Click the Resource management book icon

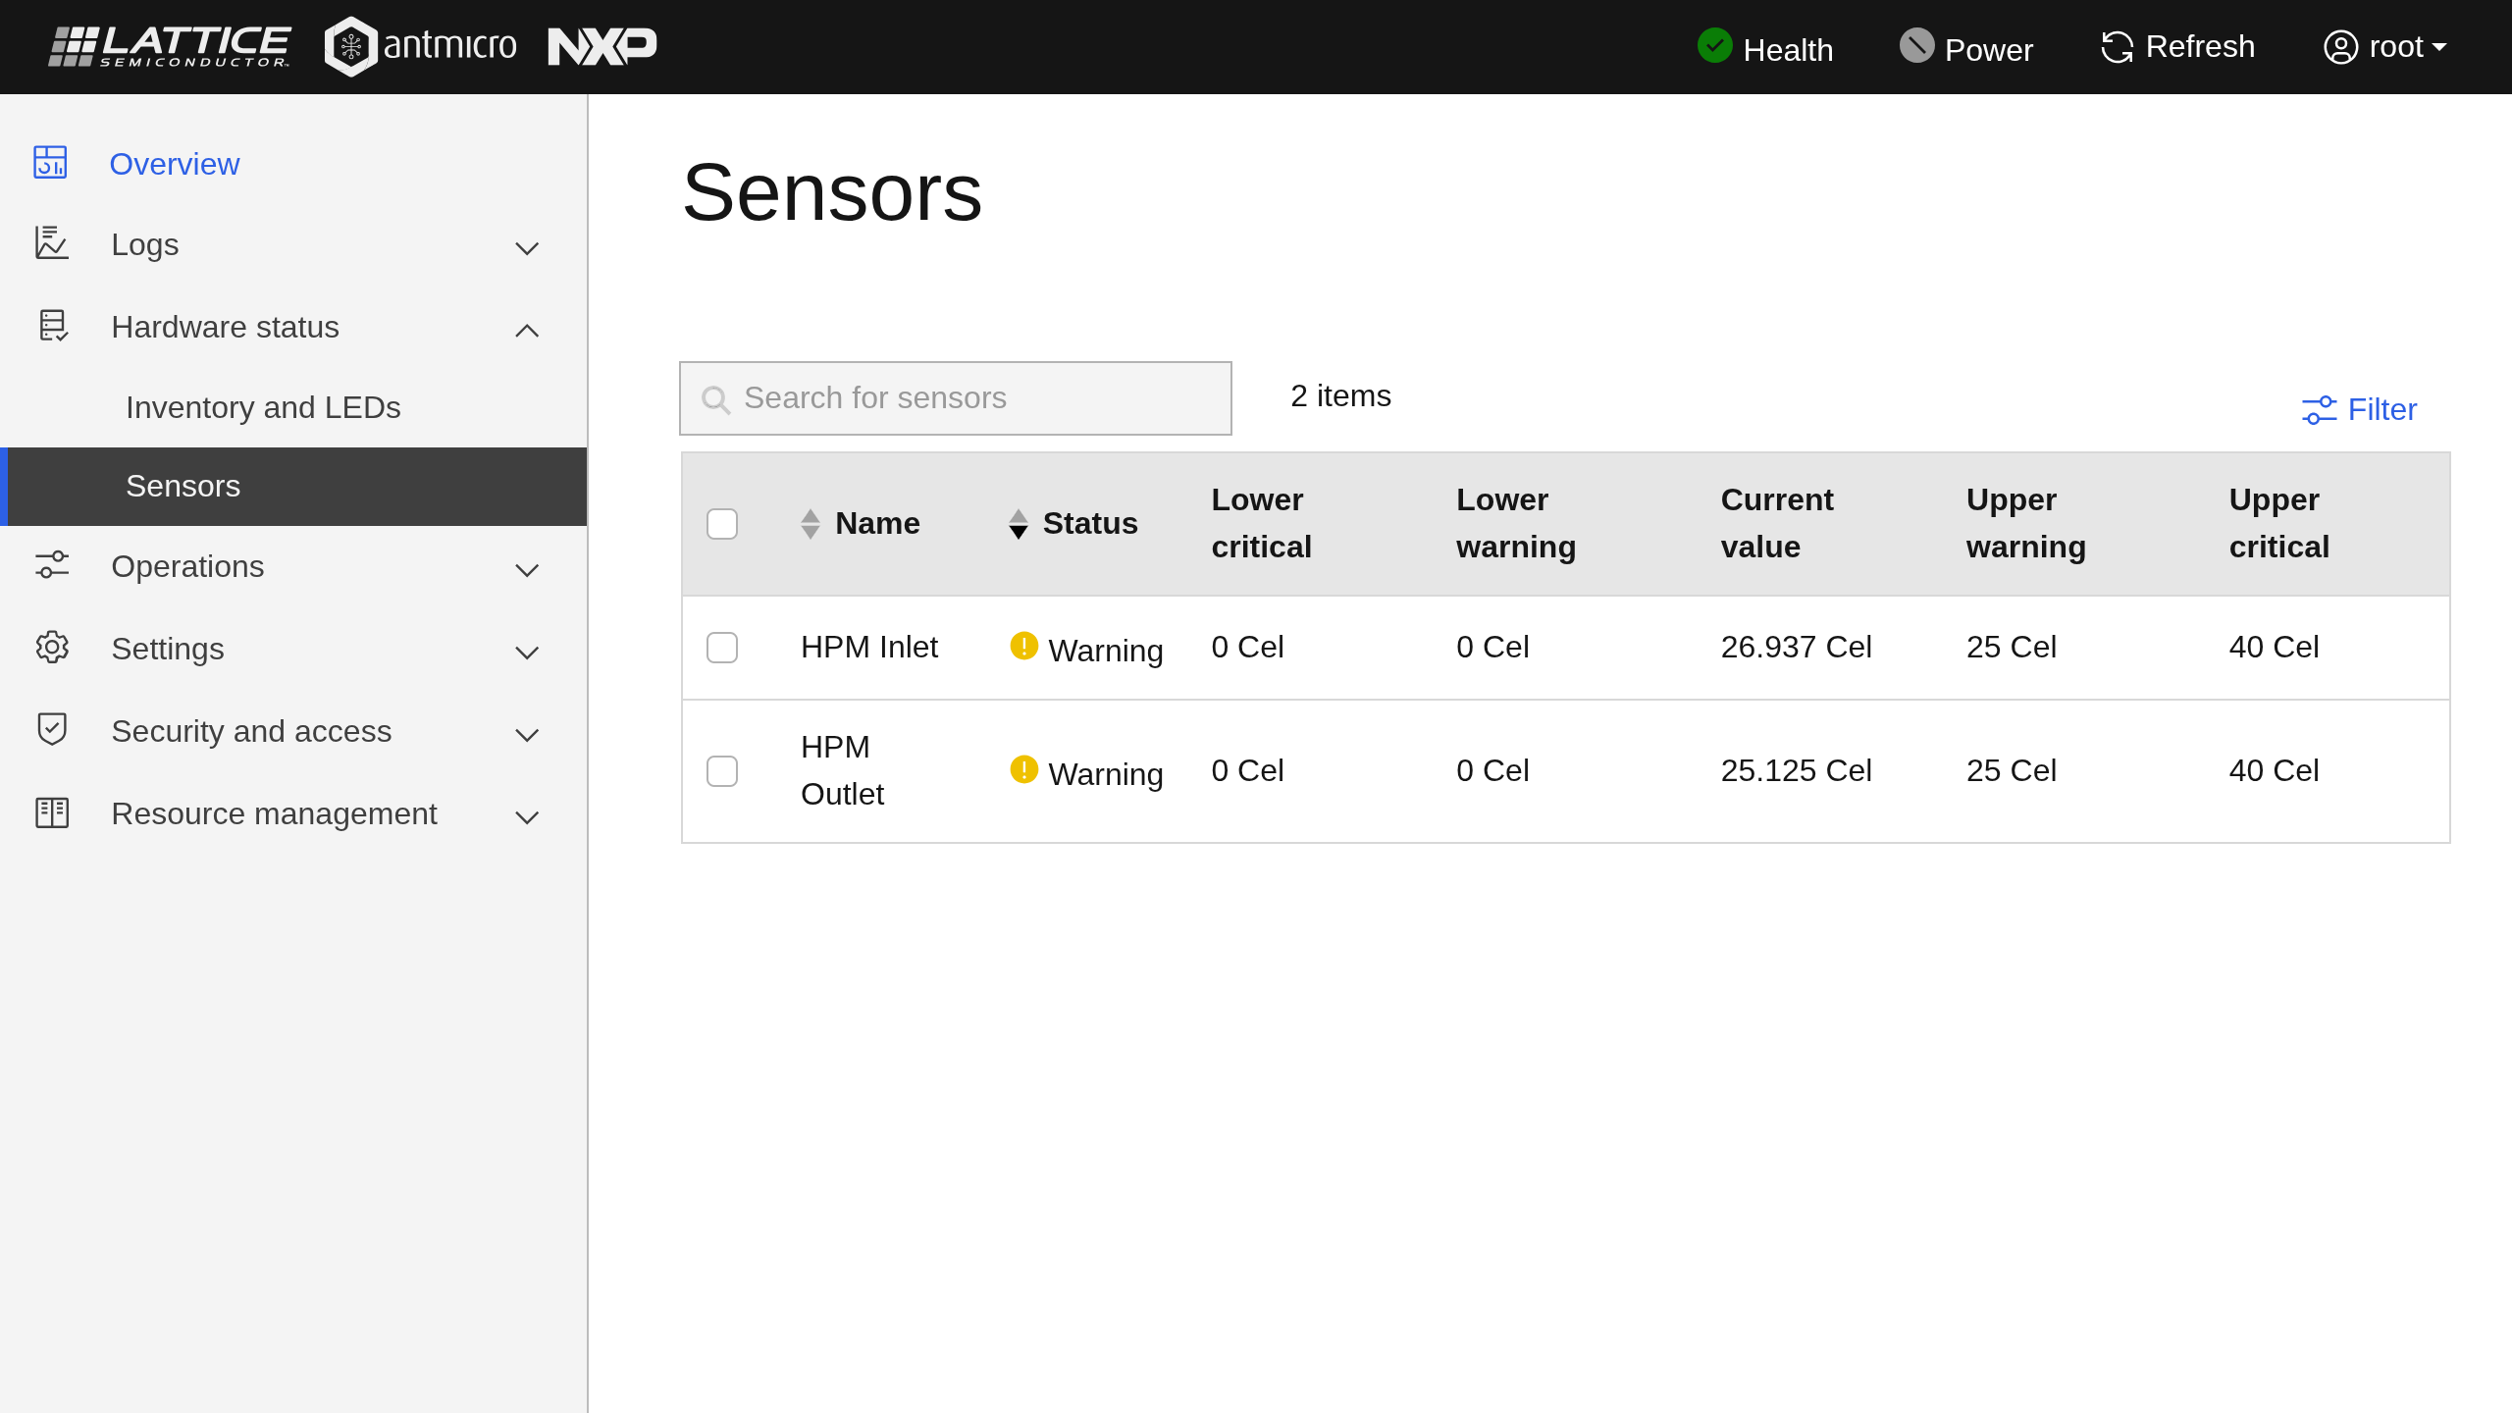[52, 812]
